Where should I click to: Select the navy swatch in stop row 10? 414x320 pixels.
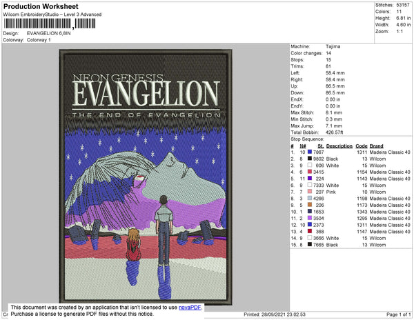point(310,211)
